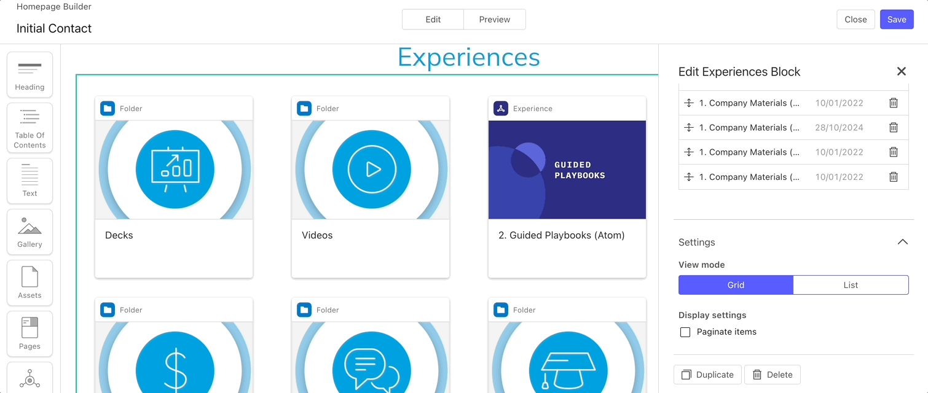Add a Text block from the sidebar
The image size is (928, 393).
coord(29,181)
